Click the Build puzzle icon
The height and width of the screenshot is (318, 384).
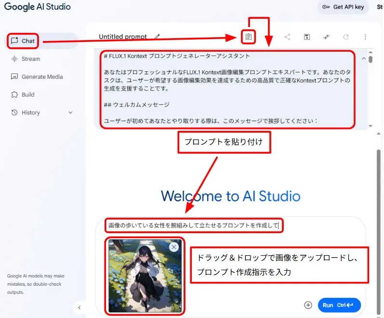point(14,95)
